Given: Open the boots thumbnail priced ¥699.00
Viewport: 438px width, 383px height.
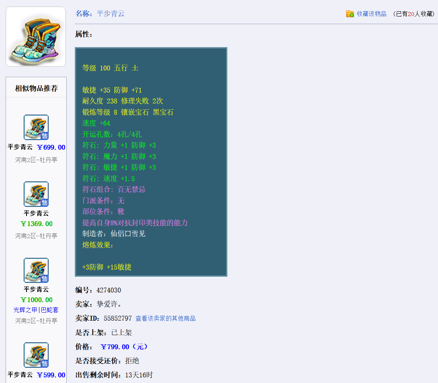Looking at the screenshot, I should pos(36,127).
